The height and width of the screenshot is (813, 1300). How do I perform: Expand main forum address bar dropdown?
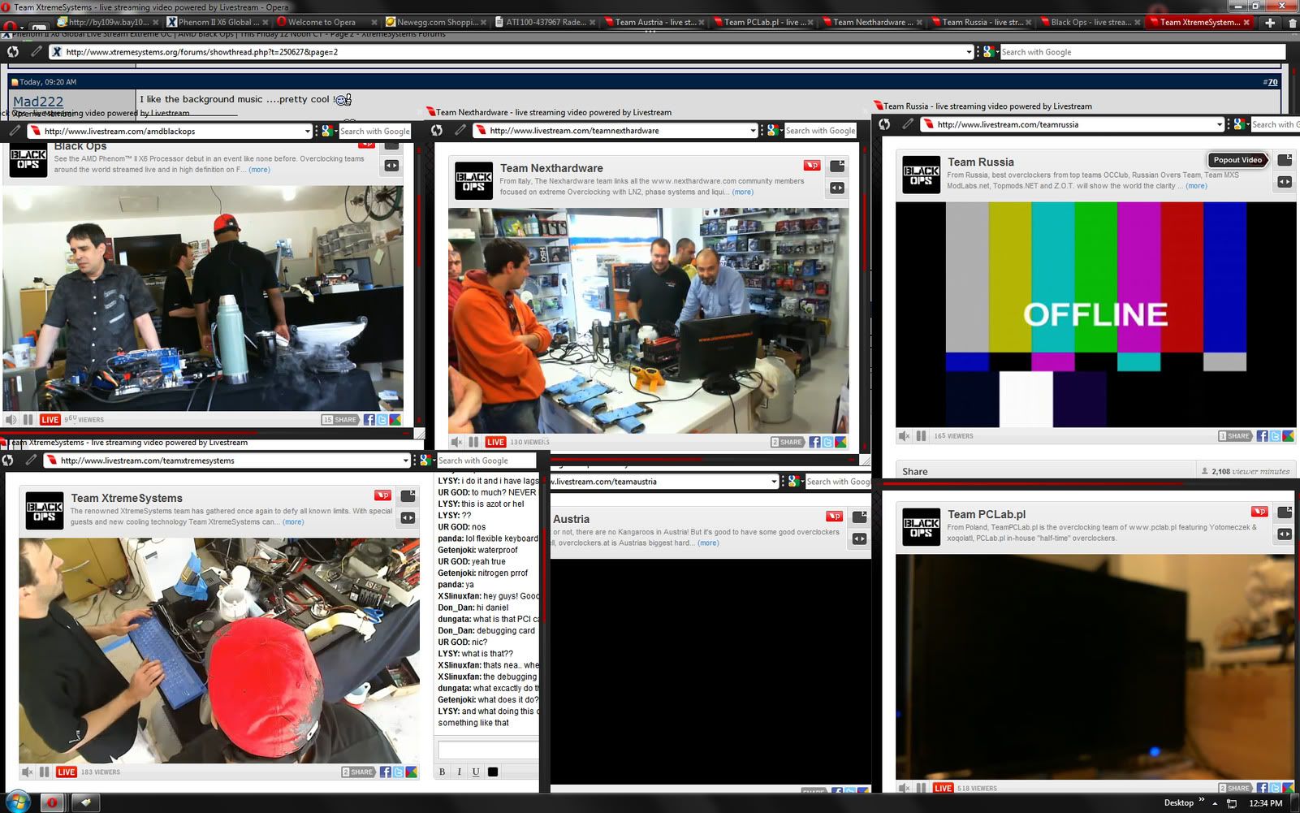click(x=969, y=52)
